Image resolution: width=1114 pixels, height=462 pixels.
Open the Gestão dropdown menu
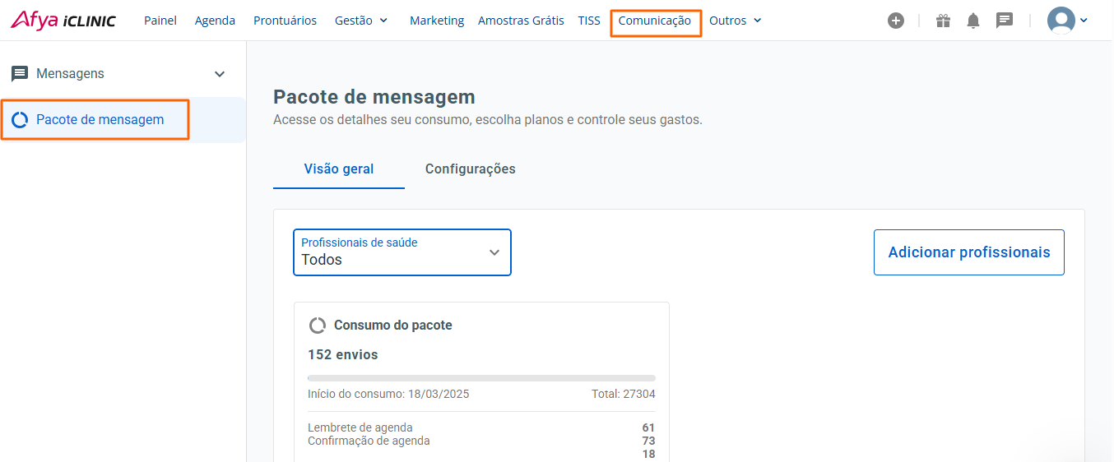(x=361, y=21)
